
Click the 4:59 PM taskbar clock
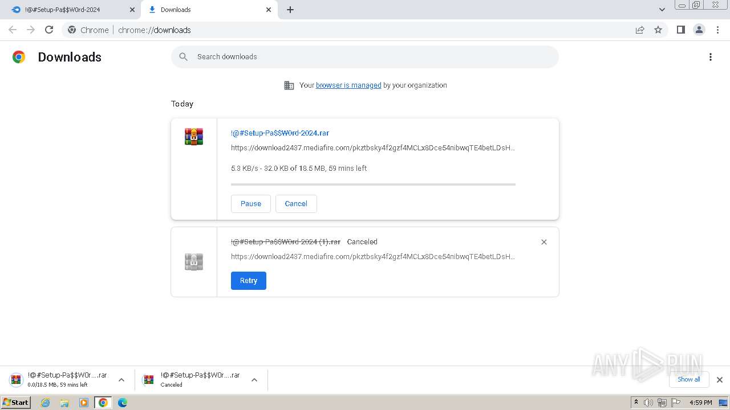700,403
